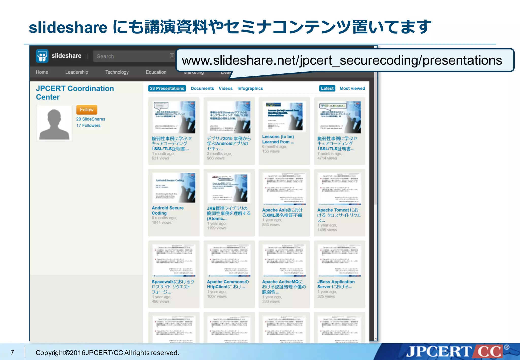The height and width of the screenshot is (360, 520).
Task: Click the JPCERT profile avatar image
Action: 54,123
